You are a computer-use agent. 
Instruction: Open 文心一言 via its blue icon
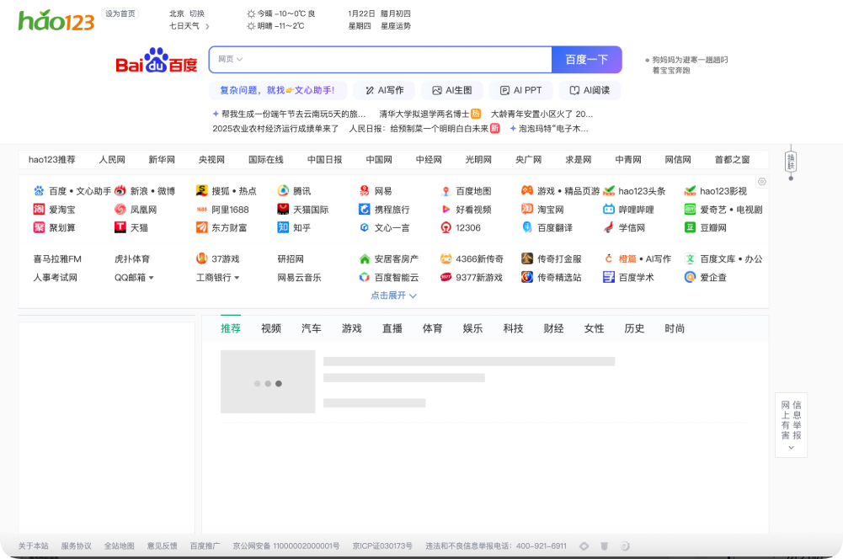(364, 228)
